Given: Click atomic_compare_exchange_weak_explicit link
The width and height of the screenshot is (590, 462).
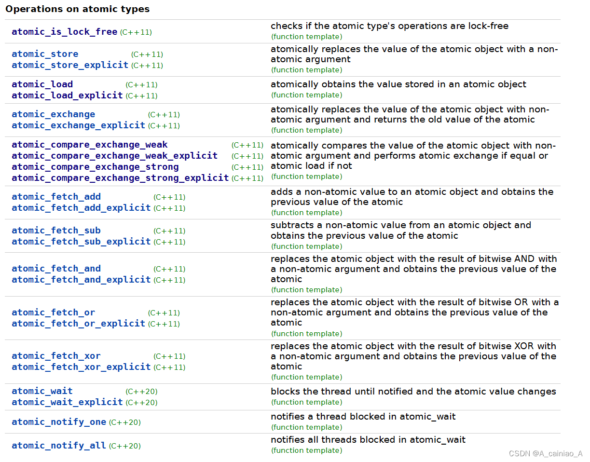Looking at the screenshot, I should [115, 156].
